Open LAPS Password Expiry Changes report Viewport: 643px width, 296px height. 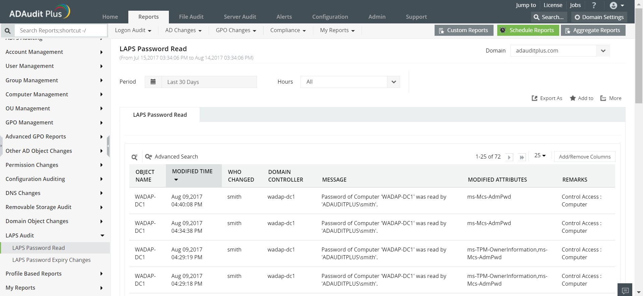point(51,260)
